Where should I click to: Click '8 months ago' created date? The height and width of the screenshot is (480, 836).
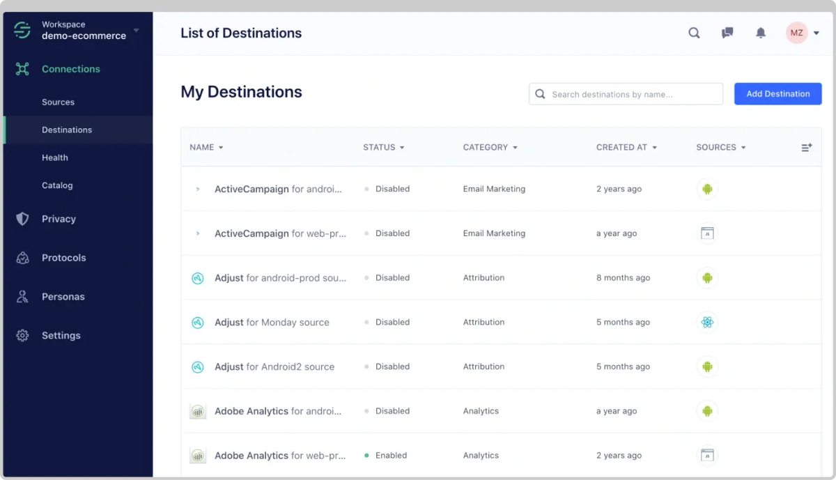[623, 278]
